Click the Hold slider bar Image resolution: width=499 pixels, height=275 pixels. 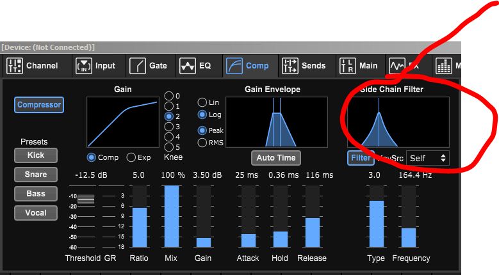tap(281, 216)
